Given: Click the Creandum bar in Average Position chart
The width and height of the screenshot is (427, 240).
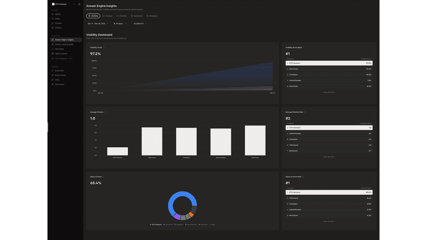Looking at the screenshot, I should 186,142.
